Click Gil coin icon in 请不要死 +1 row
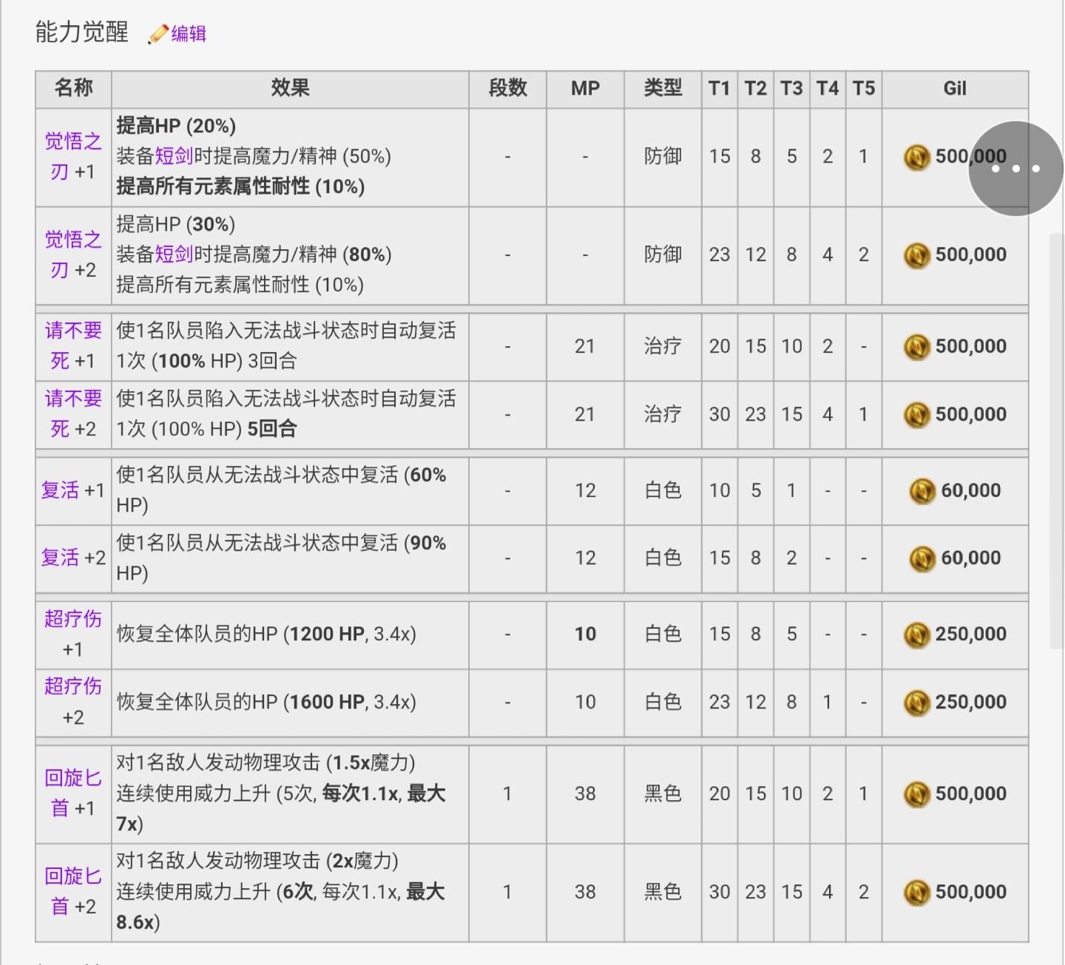Viewport: 1065px width, 965px height. [x=917, y=347]
